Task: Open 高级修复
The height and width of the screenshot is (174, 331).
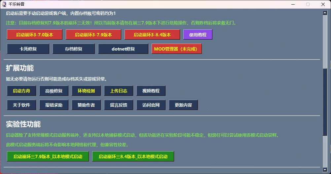Action: click(x=54, y=91)
